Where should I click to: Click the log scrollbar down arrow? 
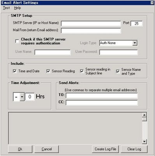(144, 142)
